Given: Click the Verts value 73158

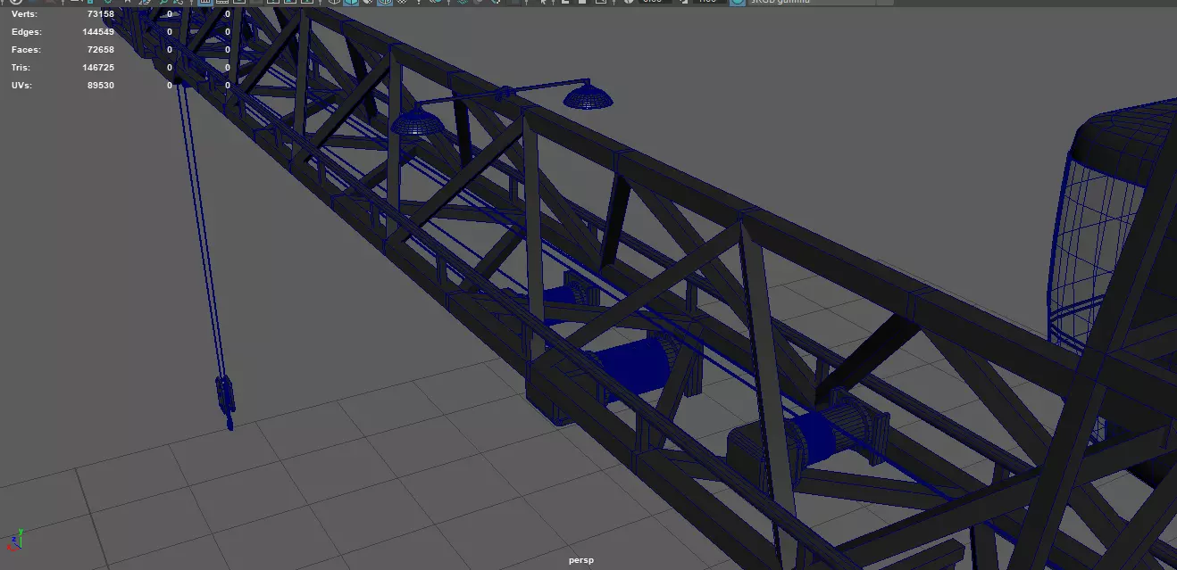Looking at the screenshot, I should tap(100, 14).
